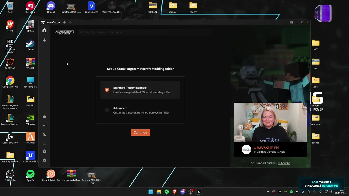Open the three-dot menu next to the search bar
The image size is (349, 196).
point(222,32)
